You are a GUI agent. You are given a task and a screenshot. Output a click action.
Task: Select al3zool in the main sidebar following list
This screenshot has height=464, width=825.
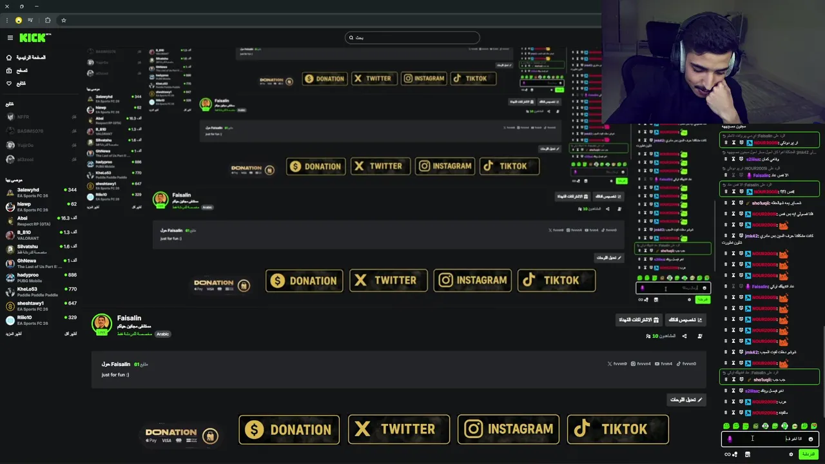(x=41, y=159)
